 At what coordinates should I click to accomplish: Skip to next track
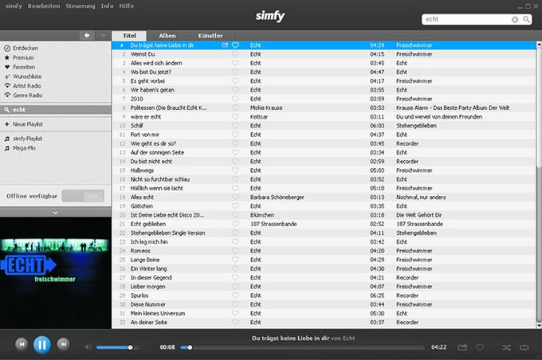(63, 344)
